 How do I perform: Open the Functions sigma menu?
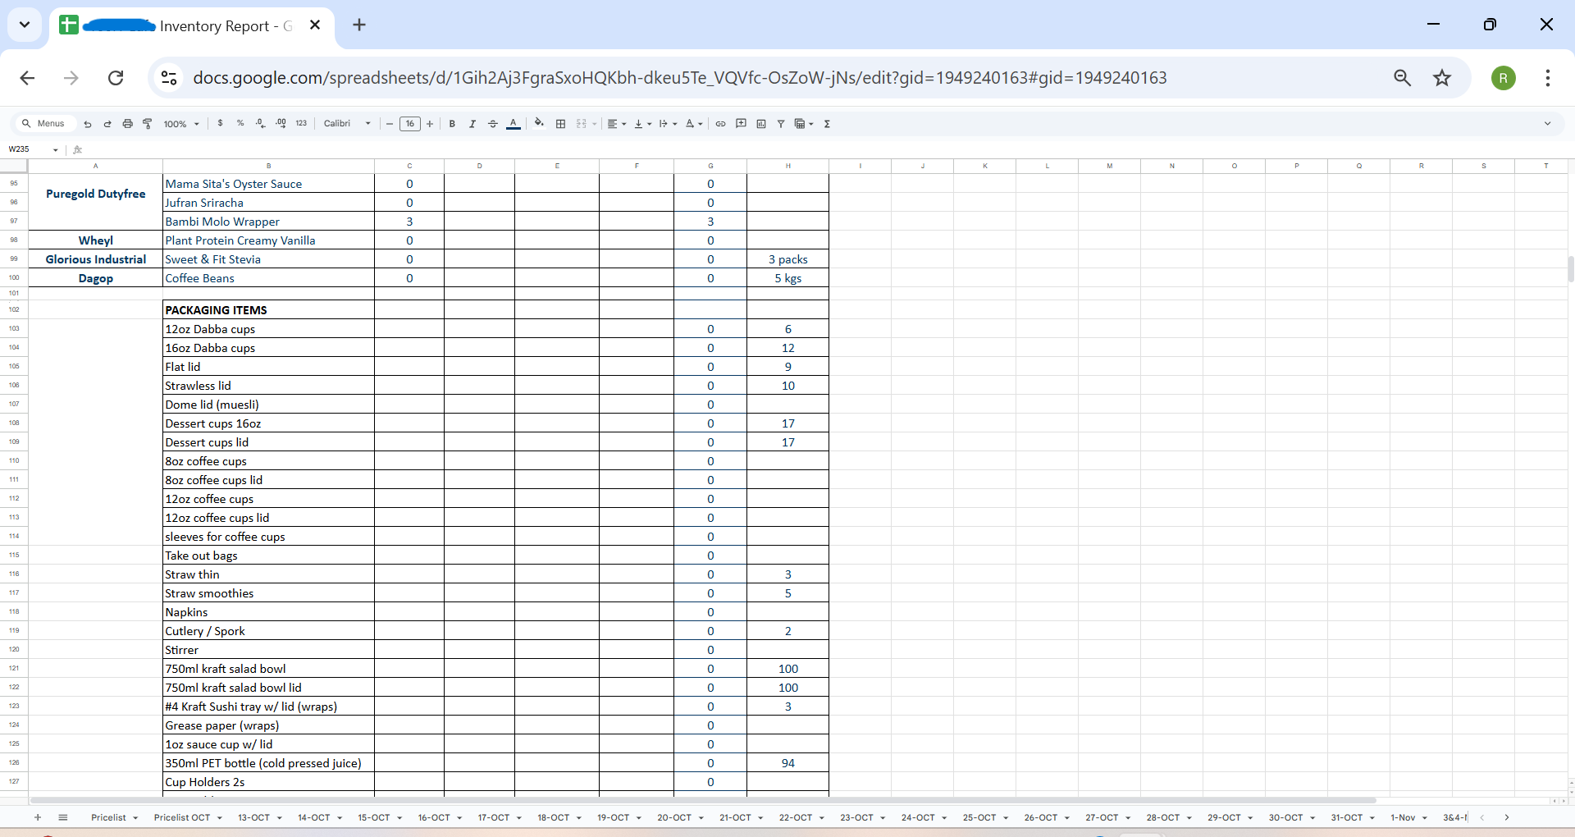pos(827,124)
